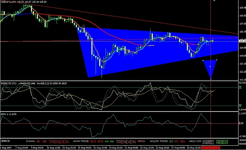Image resolution: width=246 pixels, height=150 pixels.
Task: Click TREND/DN text beside M5
Action: coord(59,142)
